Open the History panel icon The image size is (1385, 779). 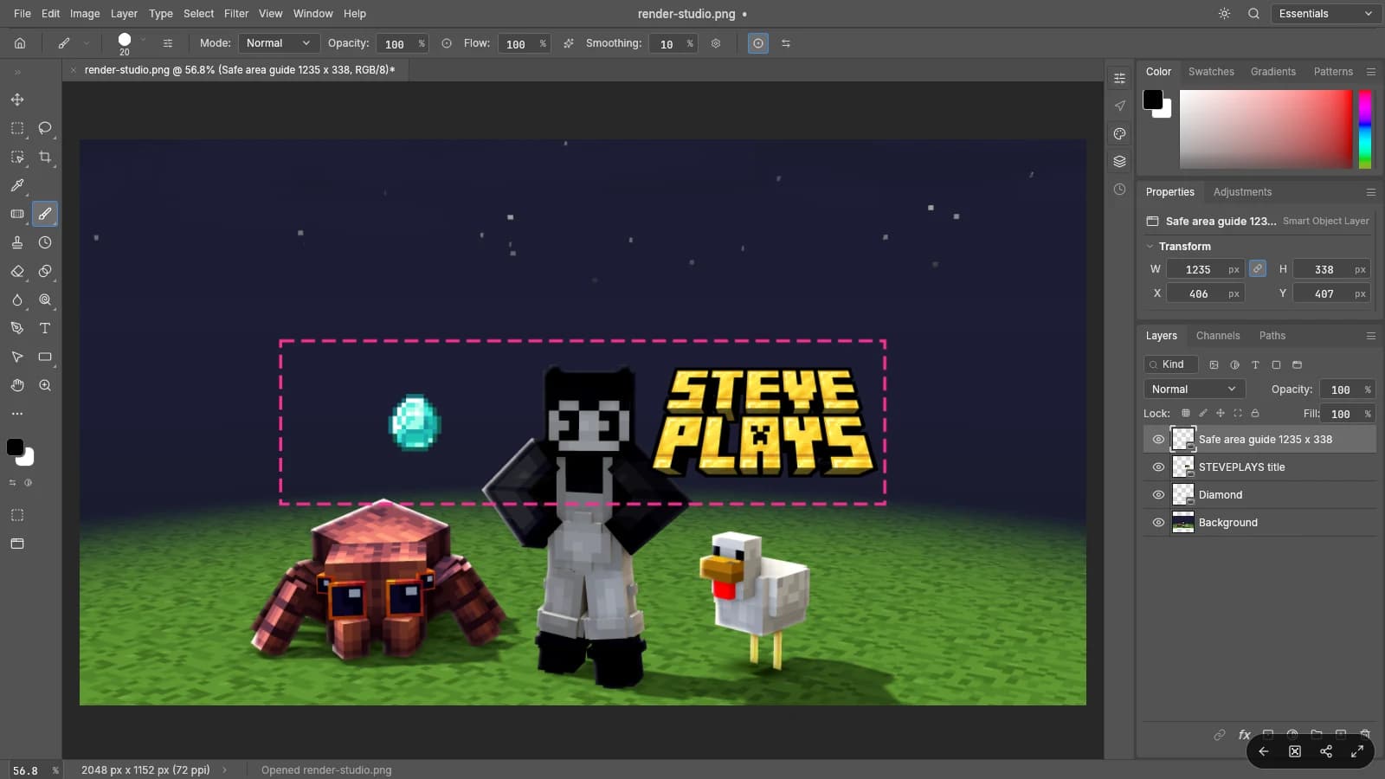tap(1119, 189)
